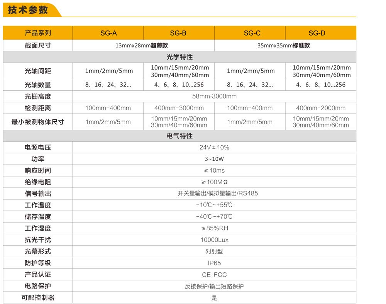The image size is (386, 304).
Task: Select the 10000Lux light interference value
Action: (214, 240)
